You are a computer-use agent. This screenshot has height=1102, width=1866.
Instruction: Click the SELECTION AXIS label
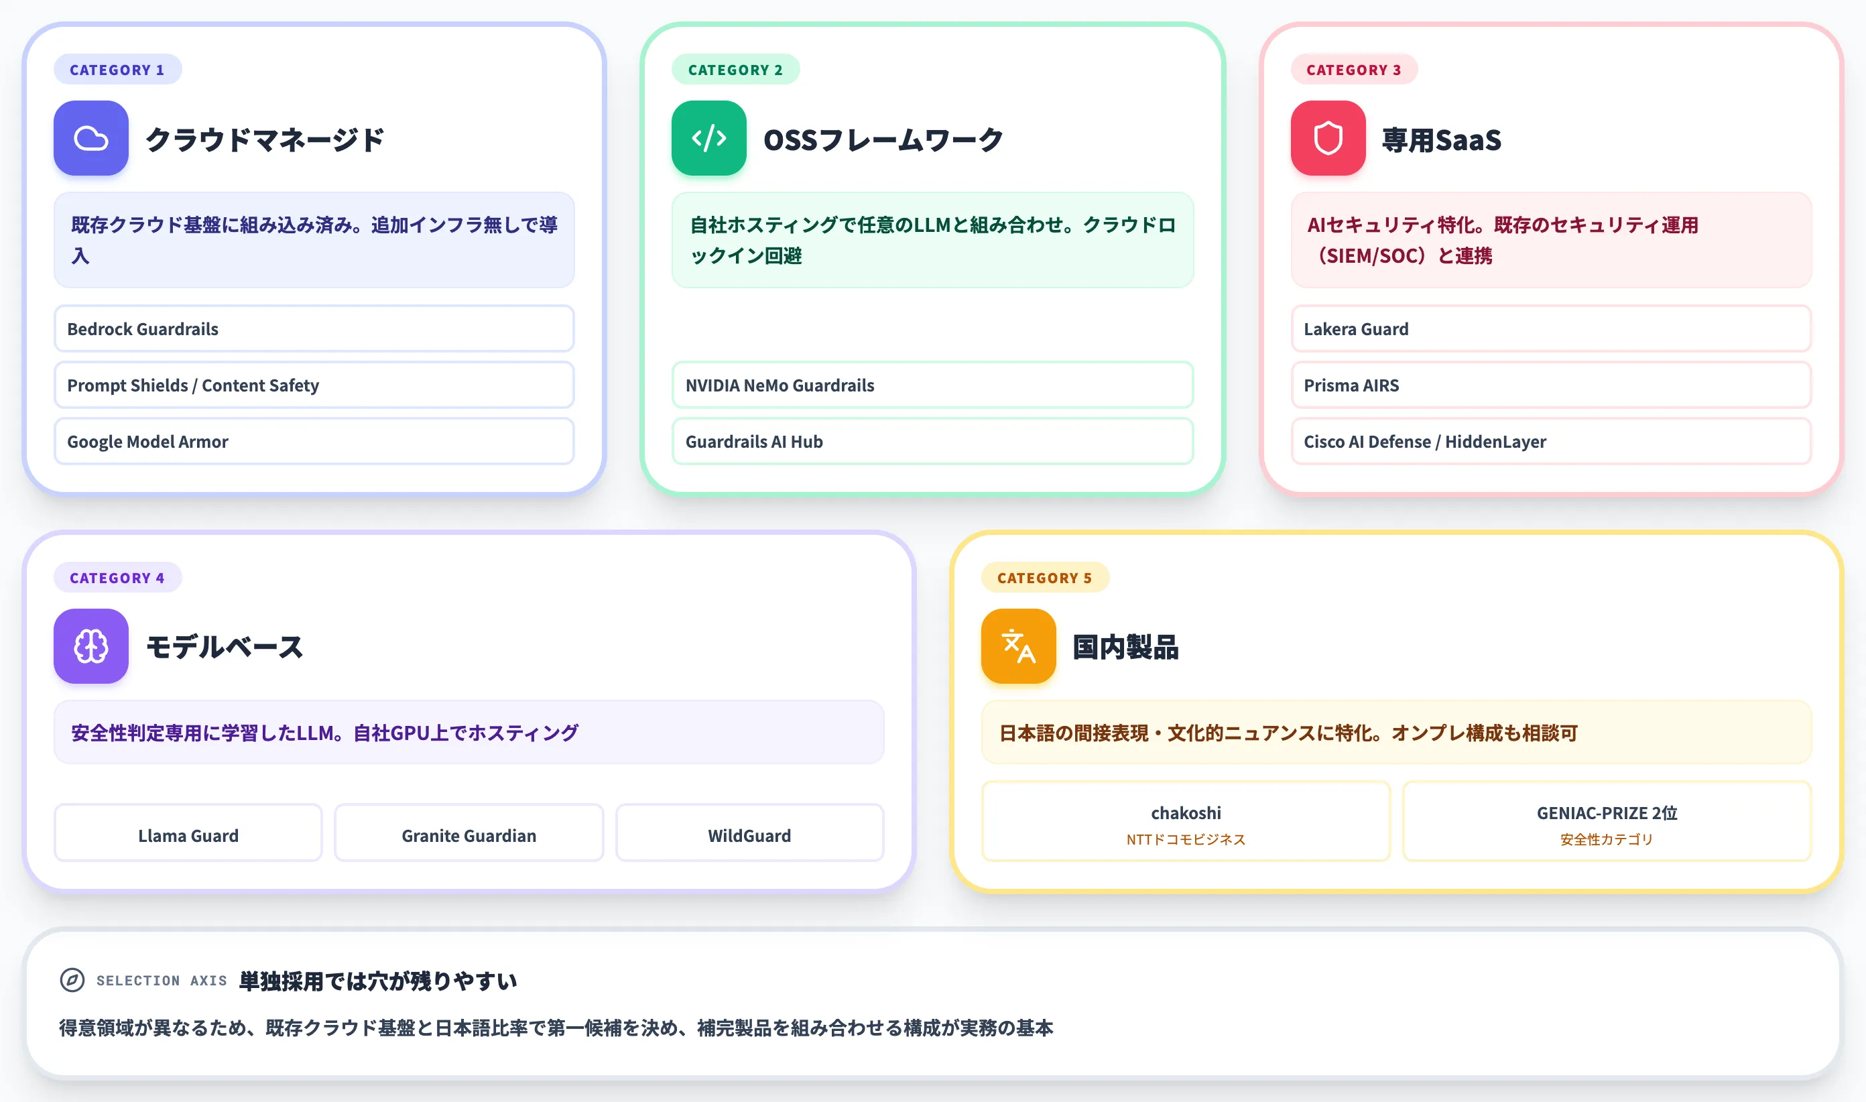(162, 981)
